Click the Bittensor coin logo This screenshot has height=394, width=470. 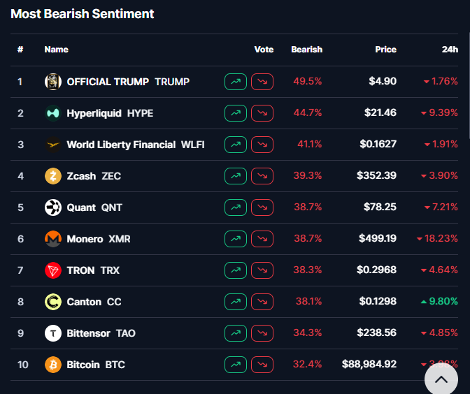click(x=53, y=333)
